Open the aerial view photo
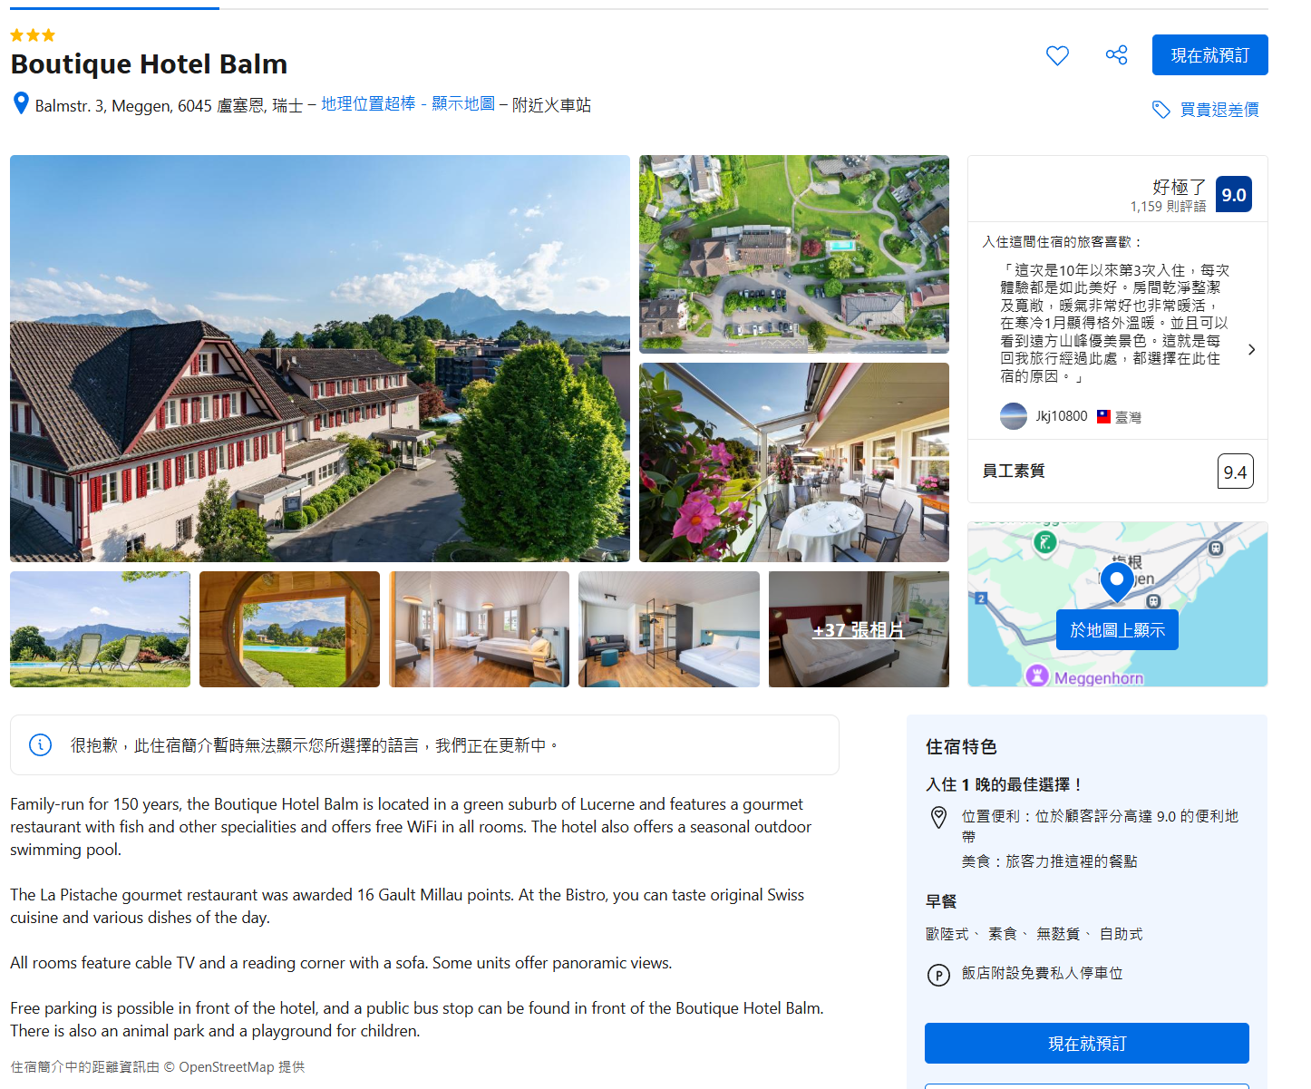This screenshot has width=1311, height=1089. (x=794, y=254)
